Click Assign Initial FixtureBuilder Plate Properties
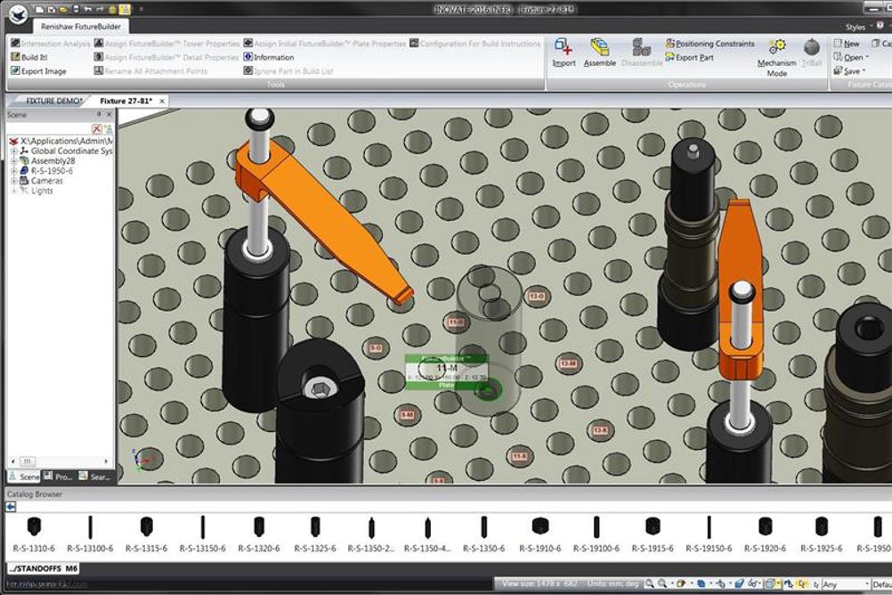This screenshot has width=892, height=595. point(324,44)
